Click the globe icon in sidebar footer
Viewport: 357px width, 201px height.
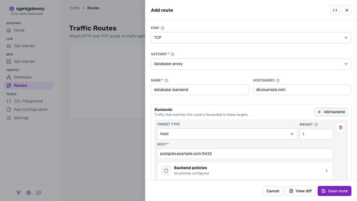coord(28,193)
